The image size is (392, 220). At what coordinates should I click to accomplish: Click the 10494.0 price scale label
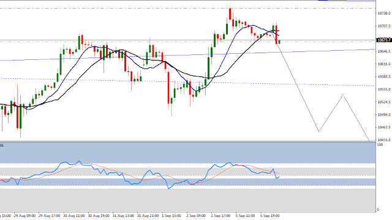pos(384,115)
